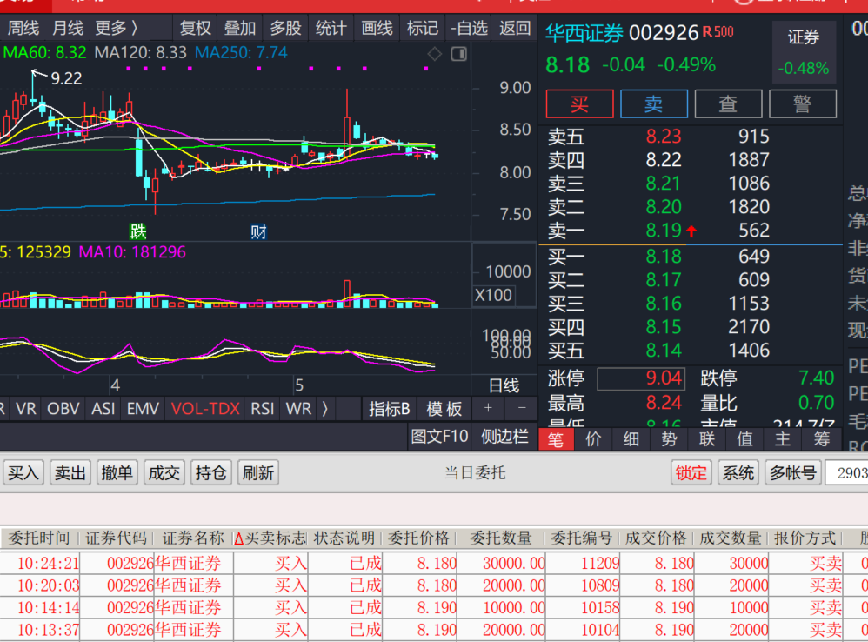The image size is (868, 642).
Task: Toggle the 侧边栏 sidebar
Action: click(504, 436)
